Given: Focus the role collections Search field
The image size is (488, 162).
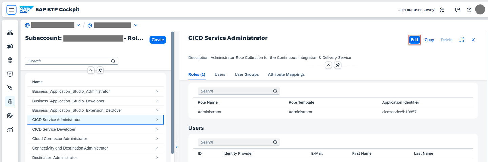Looking at the screenshot, I should click(72, 61).
